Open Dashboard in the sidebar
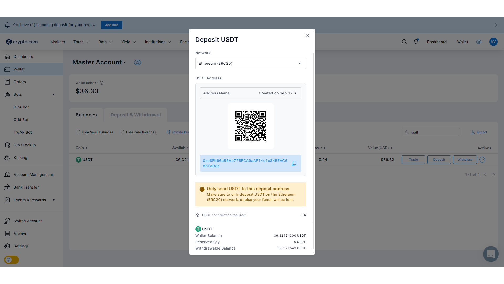The height and width of the screenshot is (284, 504). [x=31, y=57]
